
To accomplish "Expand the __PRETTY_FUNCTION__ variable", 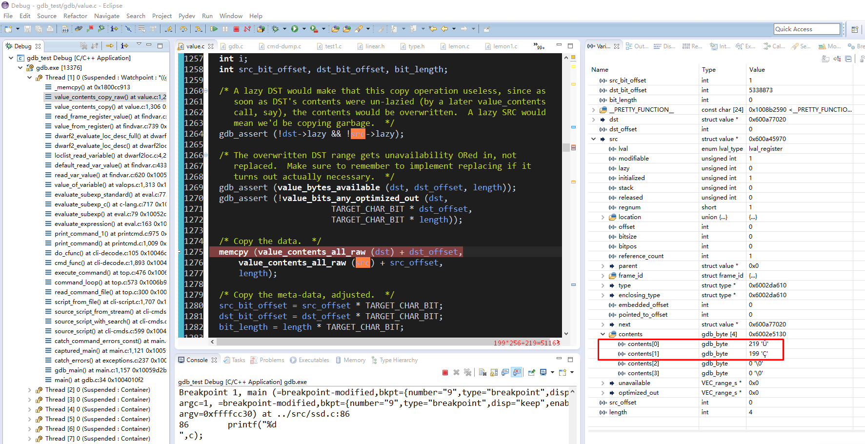I will (594, 110).
